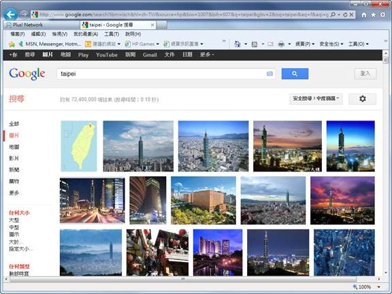Screen dimensions: 392x294
Task: Open the SafeSearch (安全搜尋) dropdown
Action: (x=316, y=99)
